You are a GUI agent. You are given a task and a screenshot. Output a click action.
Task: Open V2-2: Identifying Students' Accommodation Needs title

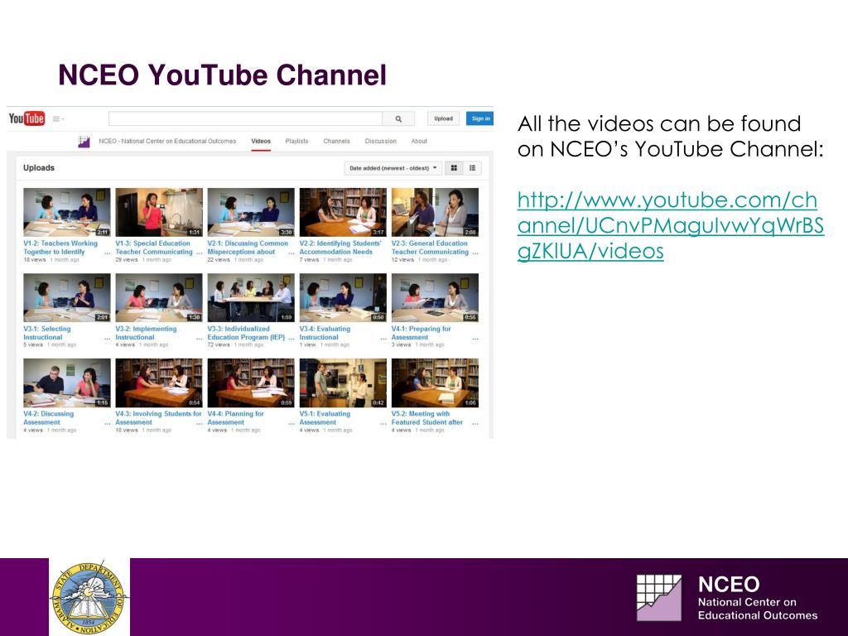340,248
